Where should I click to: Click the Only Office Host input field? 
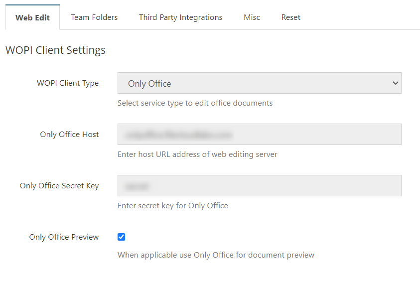tap(259, 134)
